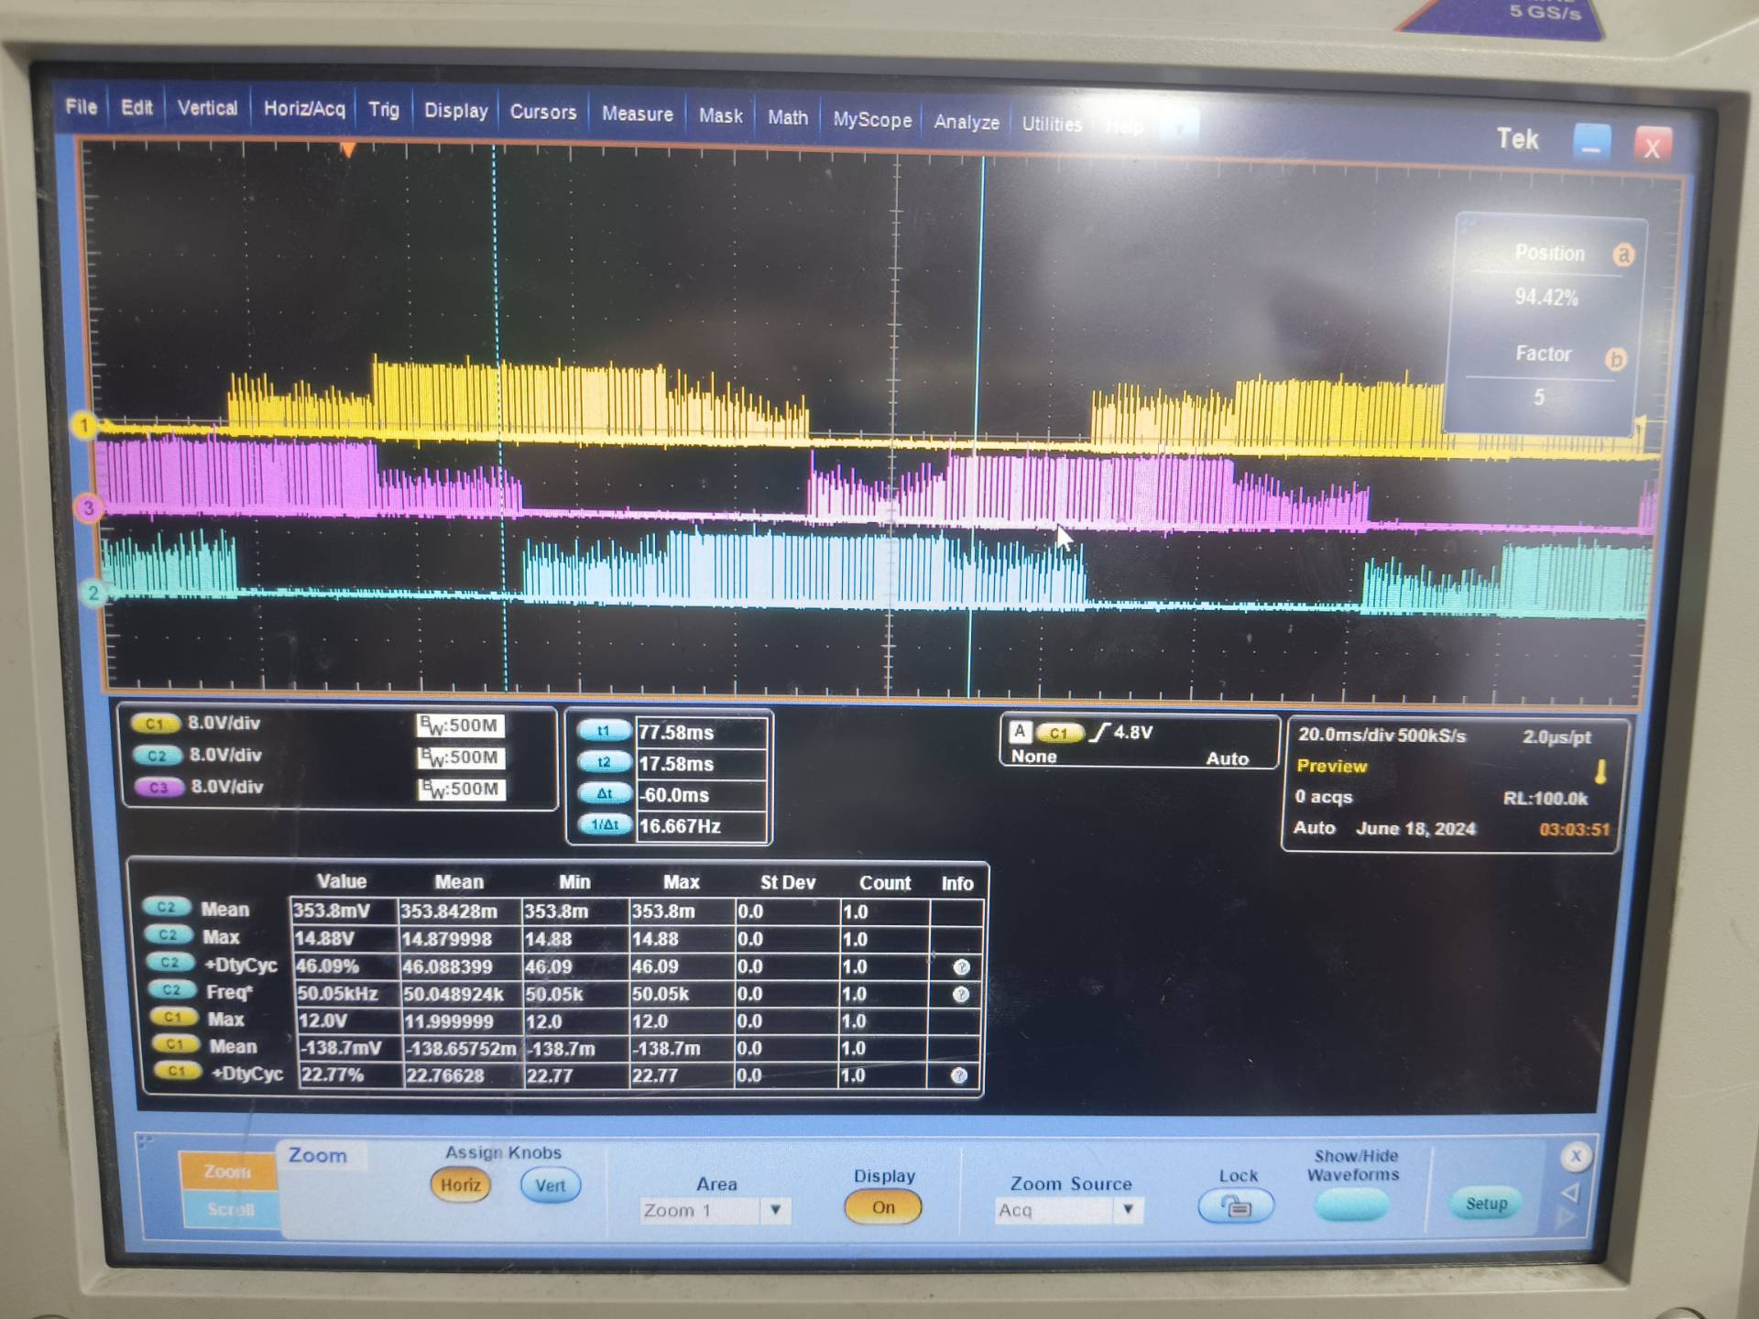Viewport: 1759px width, 1319px height.
Task: Click the C1 badge of the +DtyCyc measurement
Action: tap(176, 1071)
